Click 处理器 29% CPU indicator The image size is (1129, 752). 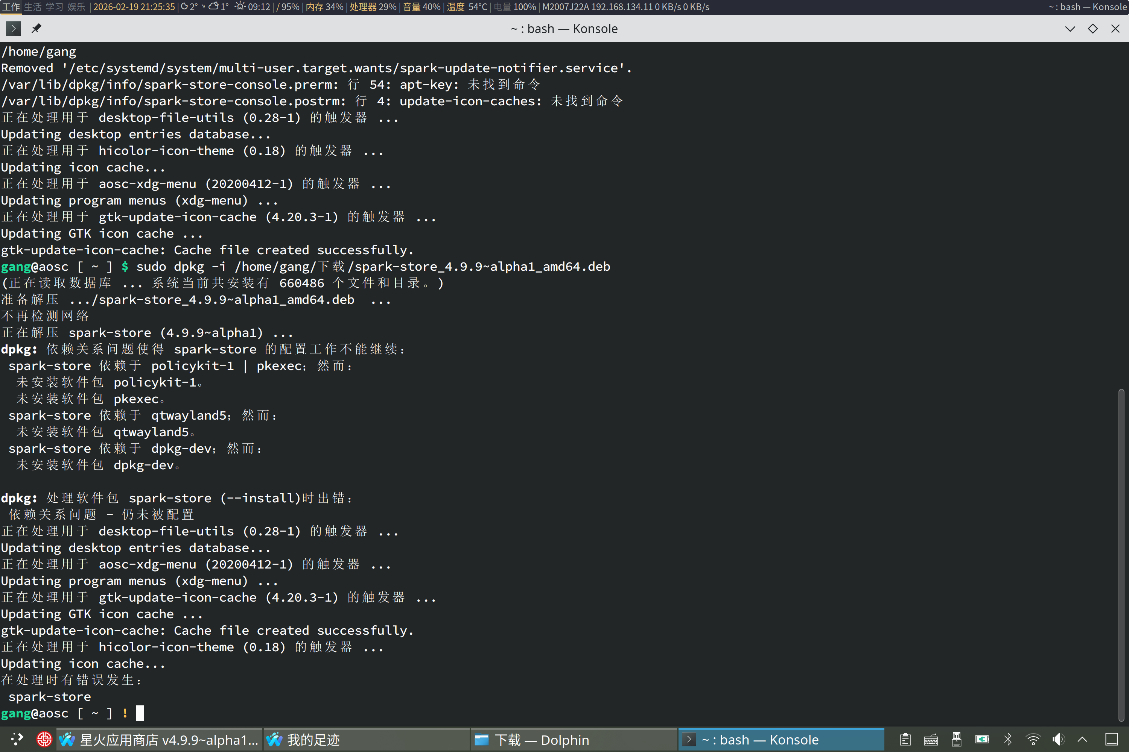373,7
